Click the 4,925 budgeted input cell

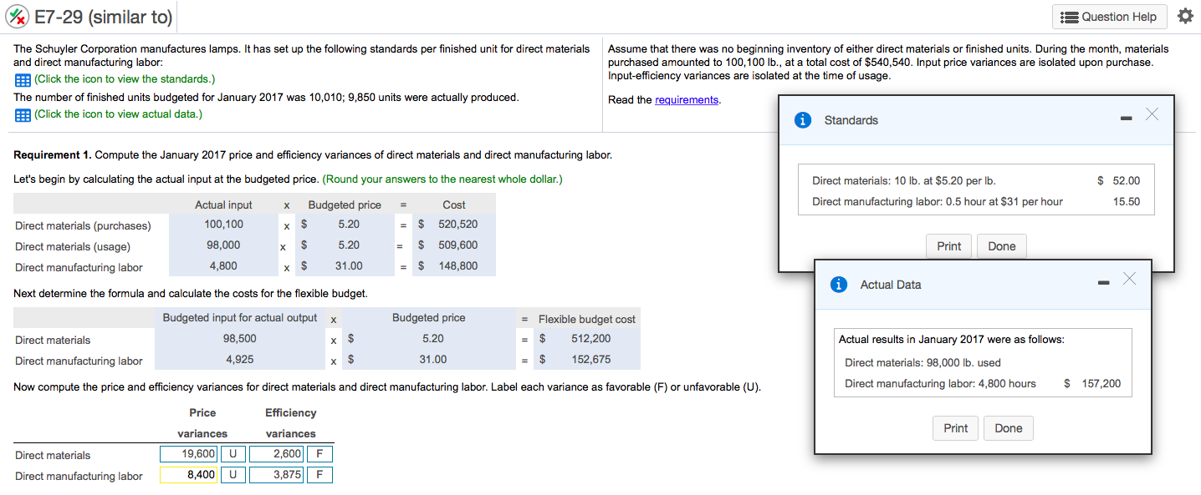(240, 360)
